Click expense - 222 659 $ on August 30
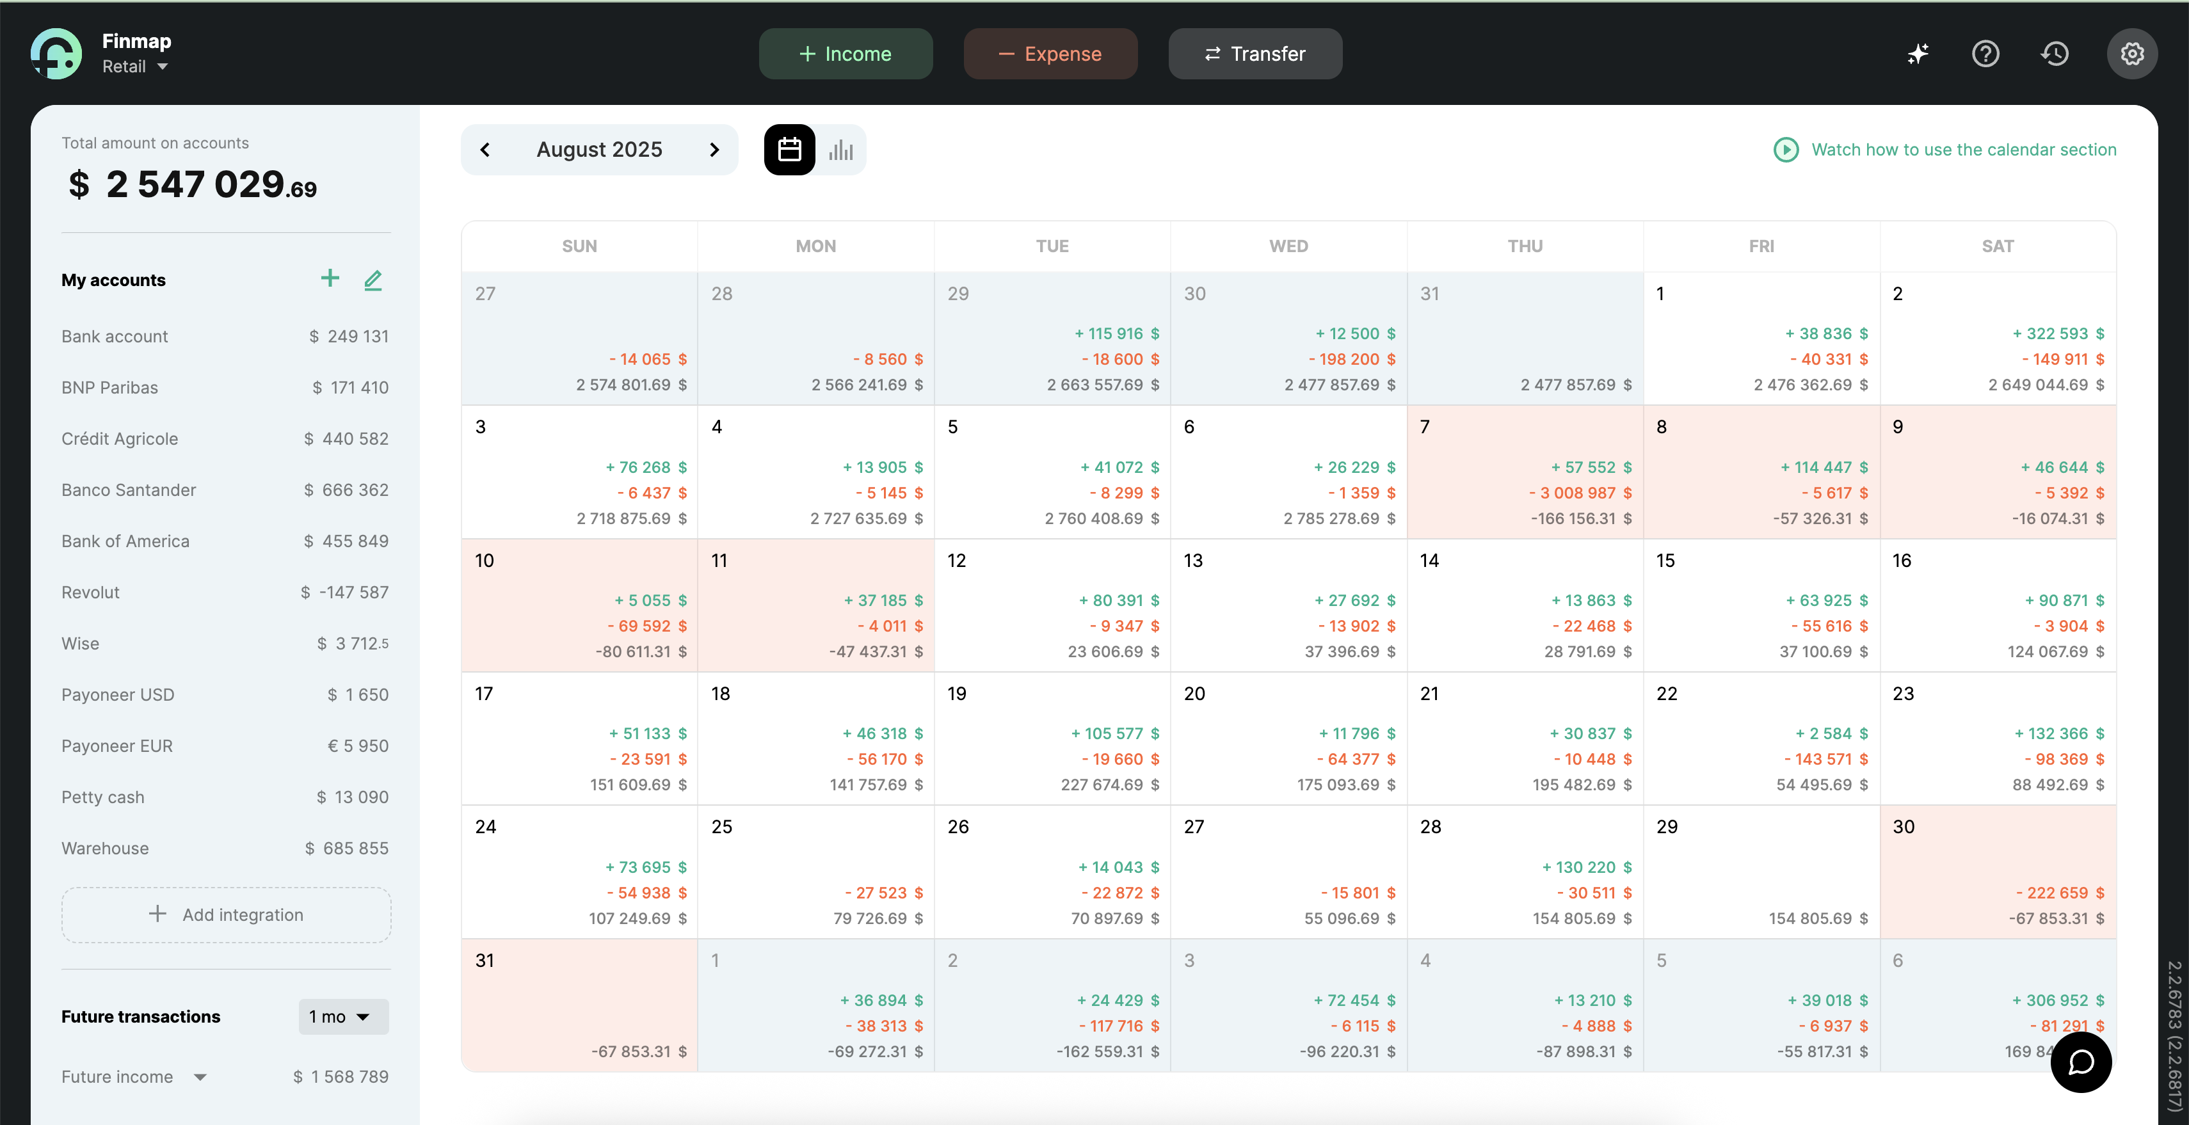 tap(2060, 892)
